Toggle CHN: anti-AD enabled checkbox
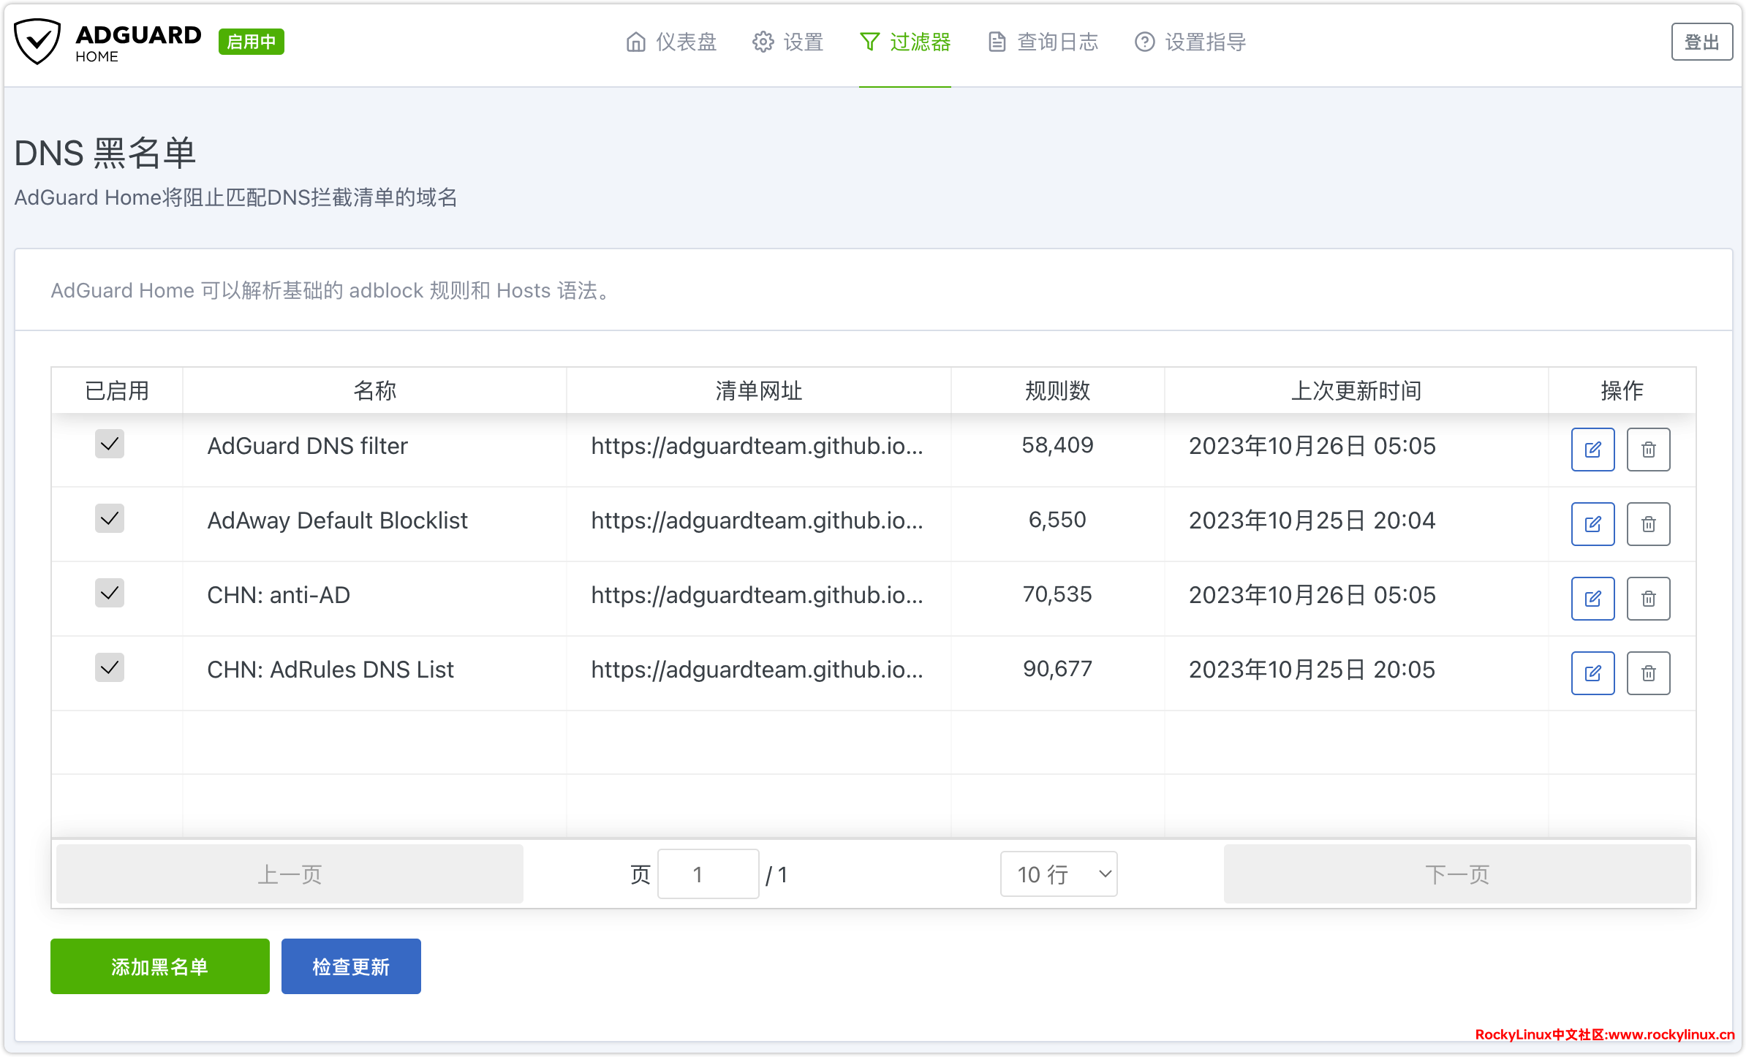 [110, 593]
